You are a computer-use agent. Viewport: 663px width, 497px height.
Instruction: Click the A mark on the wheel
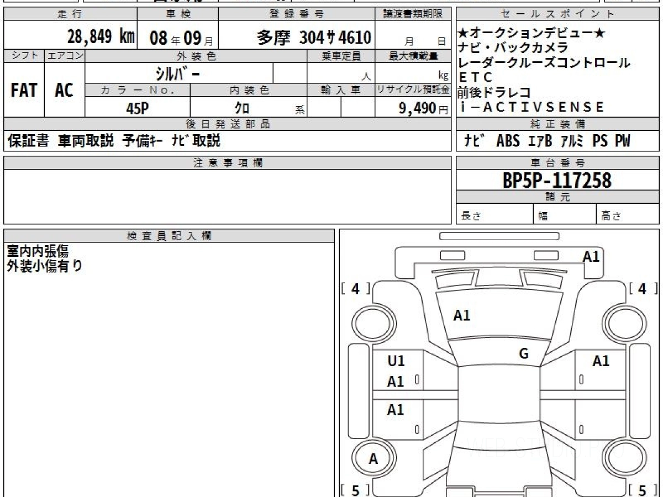[373, 458]
